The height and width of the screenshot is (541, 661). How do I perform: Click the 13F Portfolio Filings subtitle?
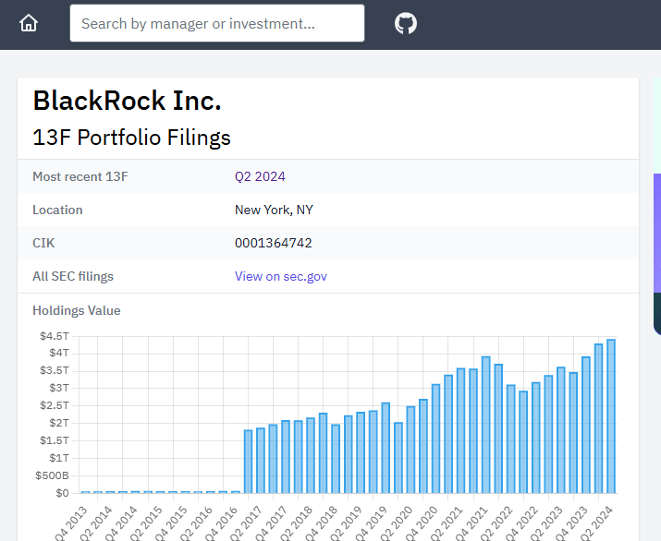[x=131, y=138]
